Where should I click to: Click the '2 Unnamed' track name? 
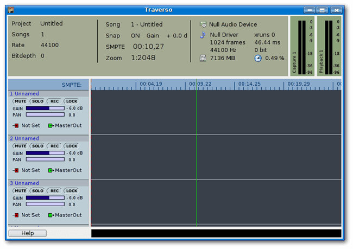pyautogui.click(x=24, y=138)
